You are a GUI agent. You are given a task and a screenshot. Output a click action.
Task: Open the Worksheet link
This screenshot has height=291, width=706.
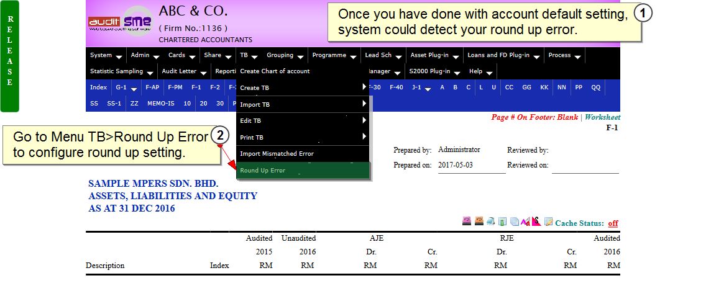601,117
